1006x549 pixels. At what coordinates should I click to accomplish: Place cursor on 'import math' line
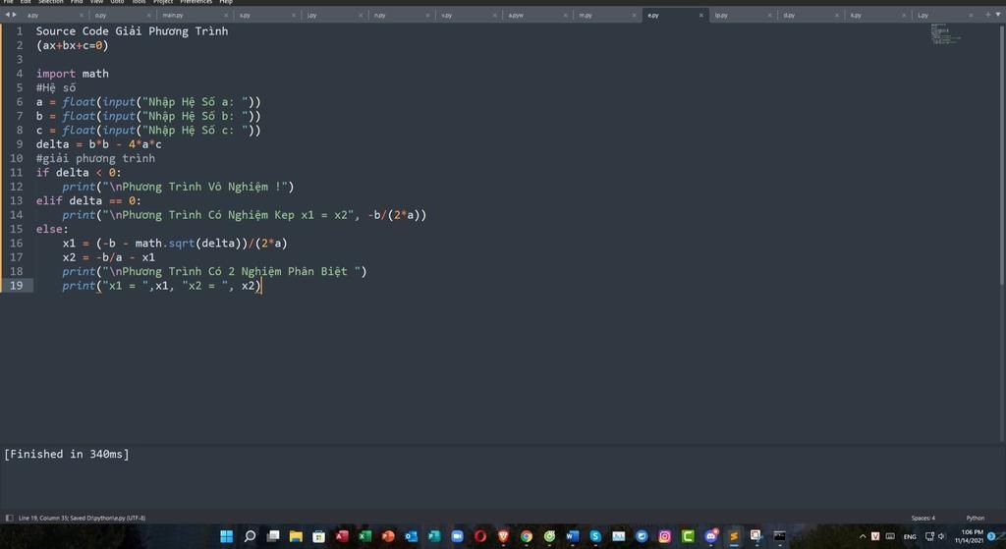pyautogui.click(x=72, y=74)
